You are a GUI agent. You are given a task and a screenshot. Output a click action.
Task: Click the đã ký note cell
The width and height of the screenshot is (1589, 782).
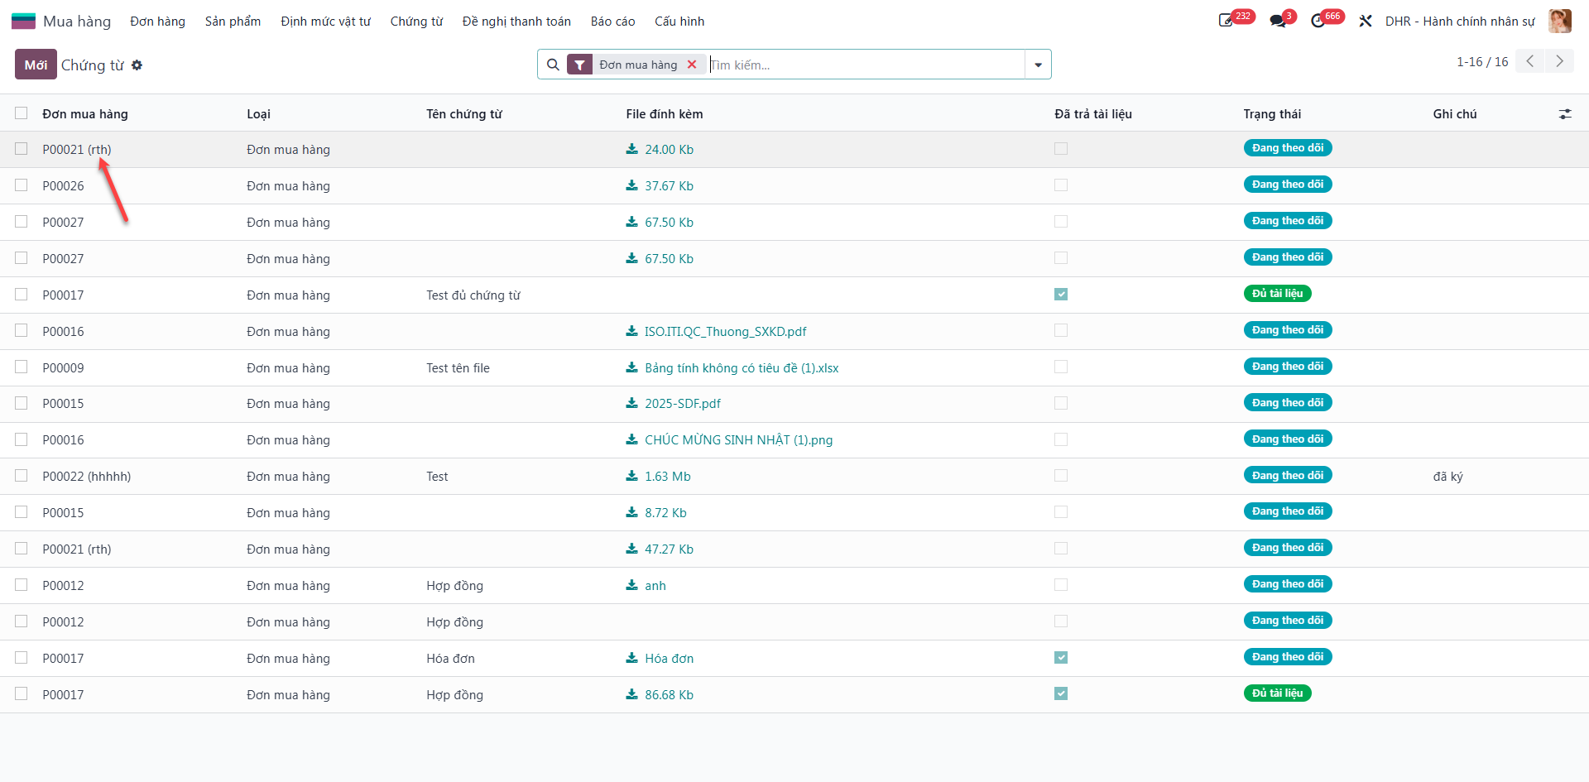[x=1447, y=477]
